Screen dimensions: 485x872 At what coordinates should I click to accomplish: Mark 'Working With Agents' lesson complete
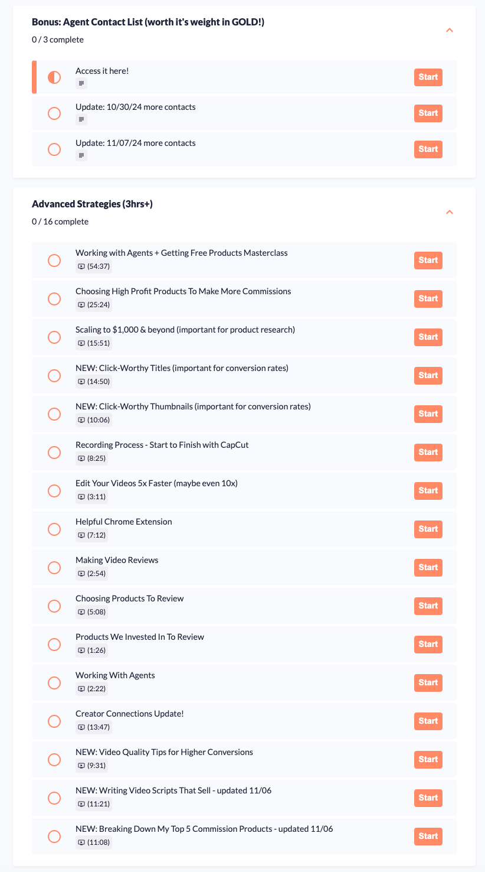54,683
